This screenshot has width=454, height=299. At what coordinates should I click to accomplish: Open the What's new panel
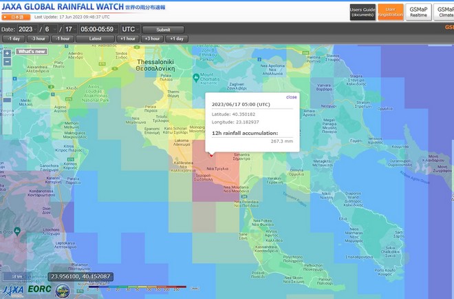tap(32, 52)
